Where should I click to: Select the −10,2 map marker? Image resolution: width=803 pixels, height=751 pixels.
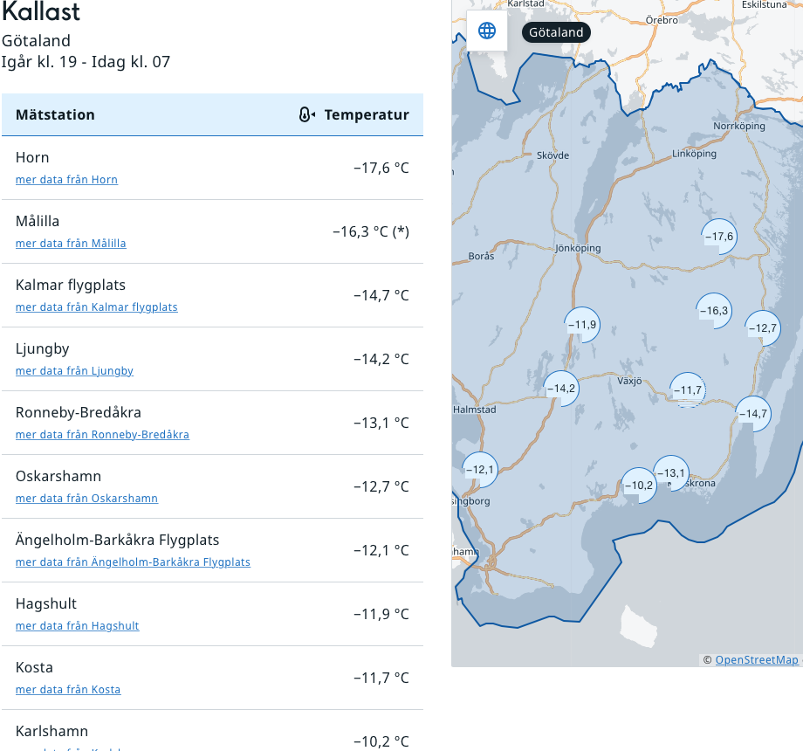(638, 486)
